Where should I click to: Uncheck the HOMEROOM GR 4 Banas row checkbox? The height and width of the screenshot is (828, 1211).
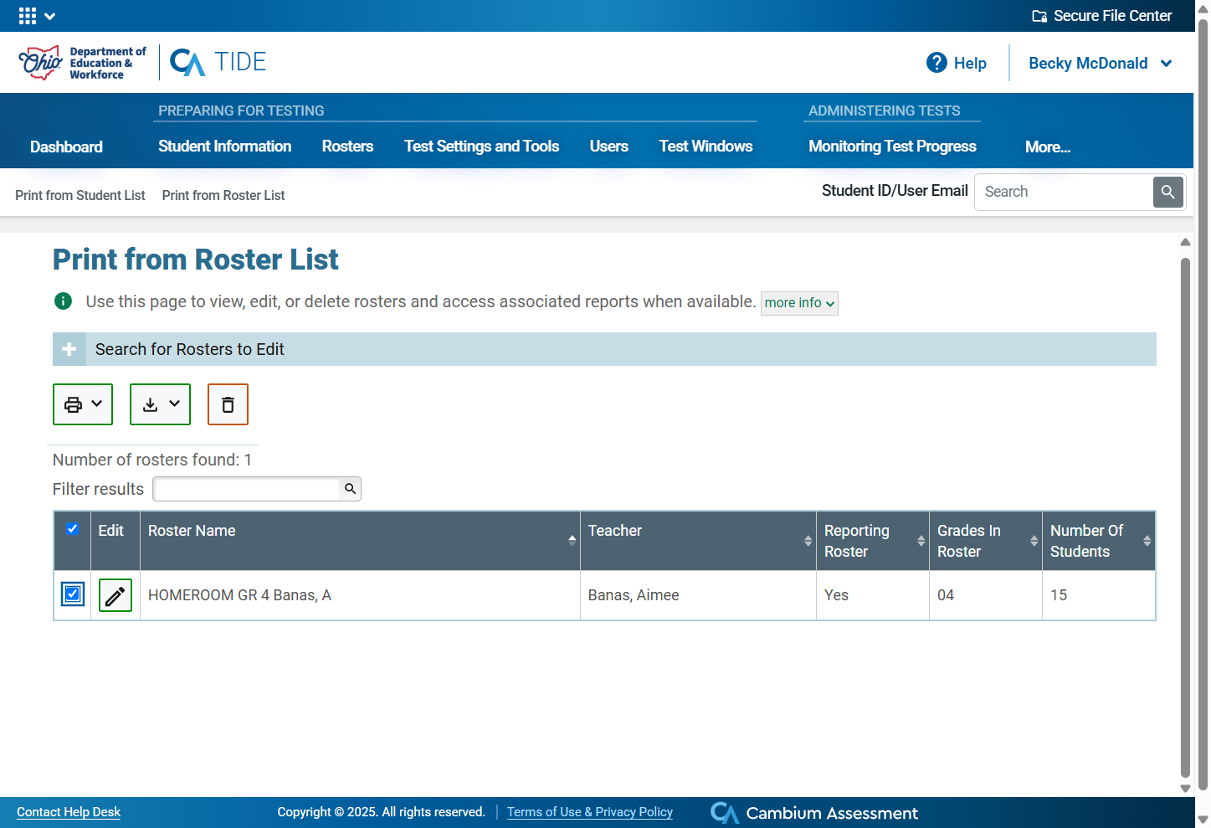[73, 594]
